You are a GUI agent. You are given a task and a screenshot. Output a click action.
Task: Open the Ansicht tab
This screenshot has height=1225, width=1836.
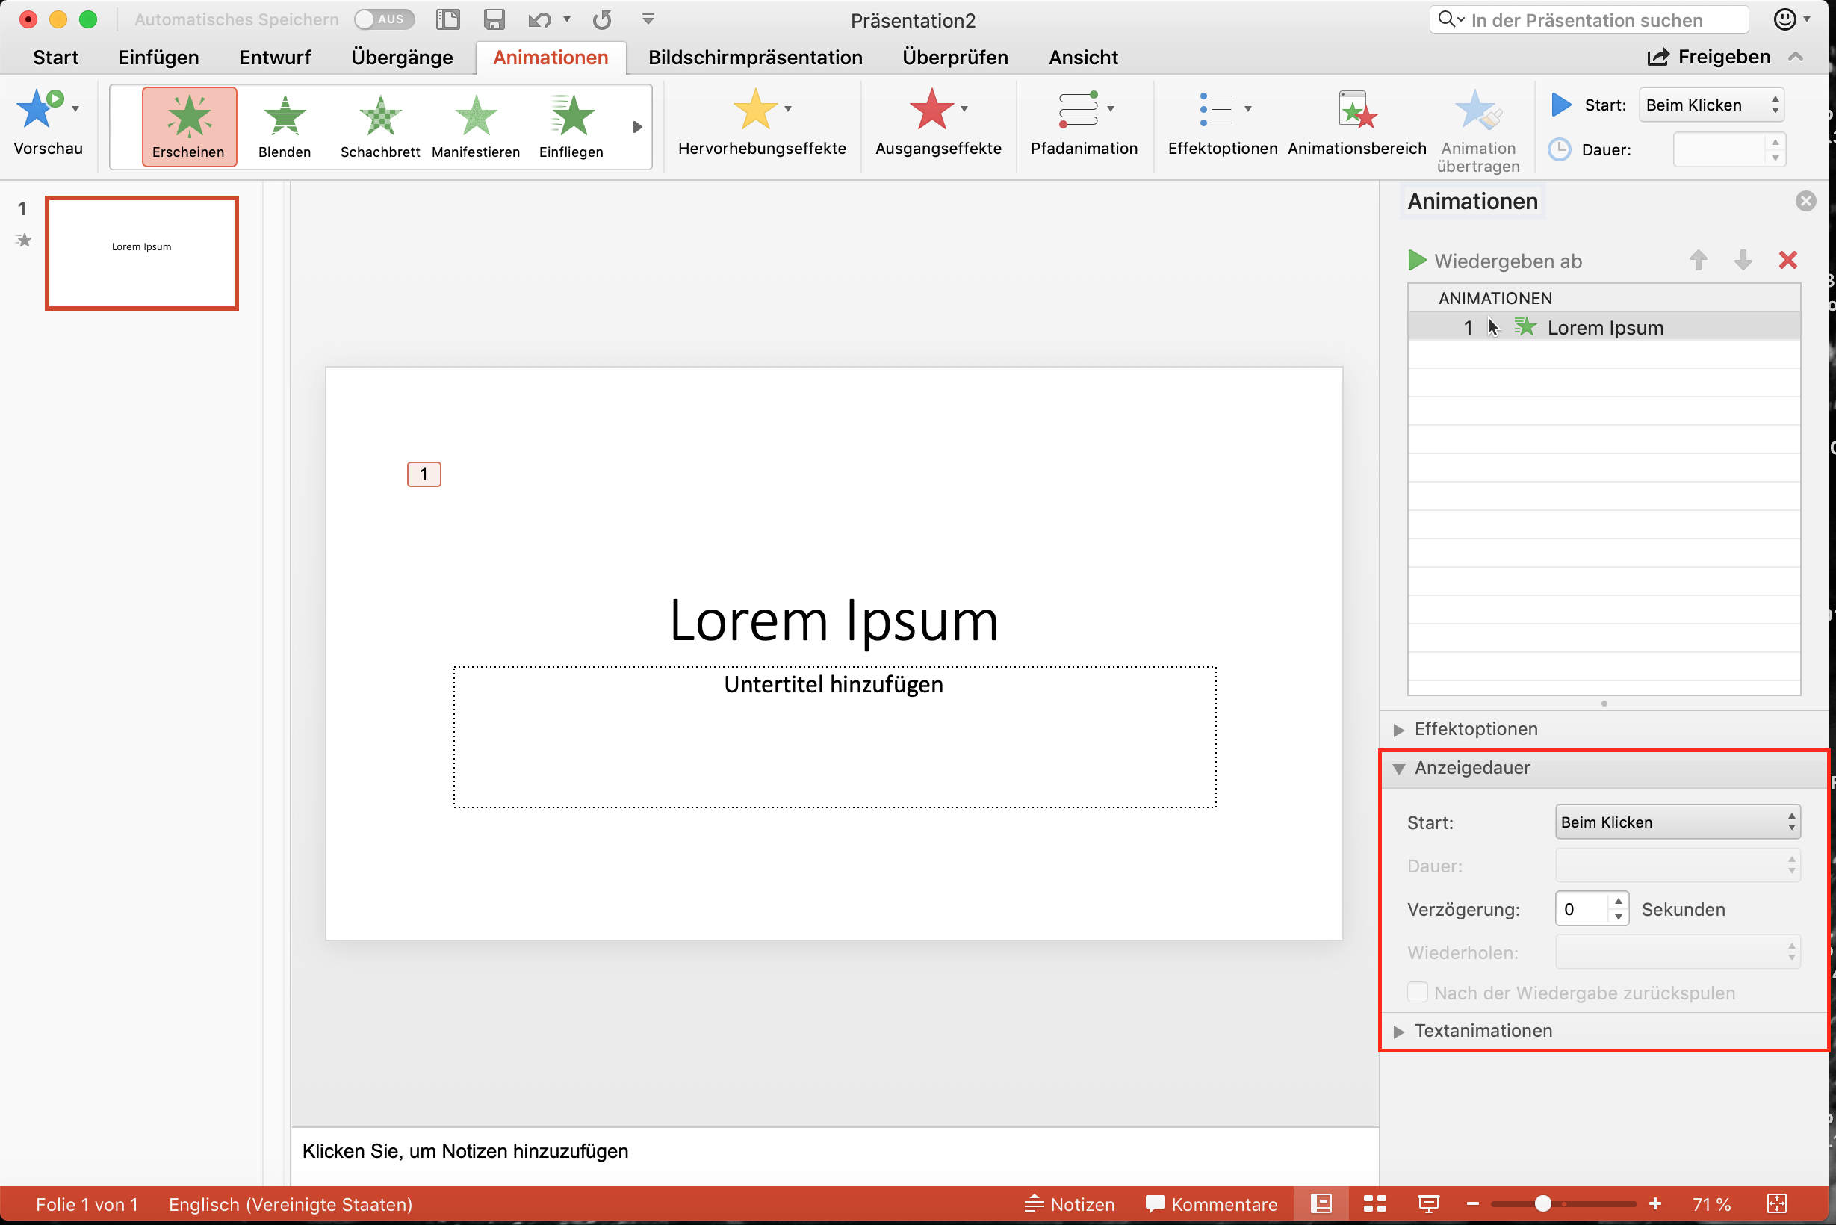pyautogui.click(x=1083, y=57)
